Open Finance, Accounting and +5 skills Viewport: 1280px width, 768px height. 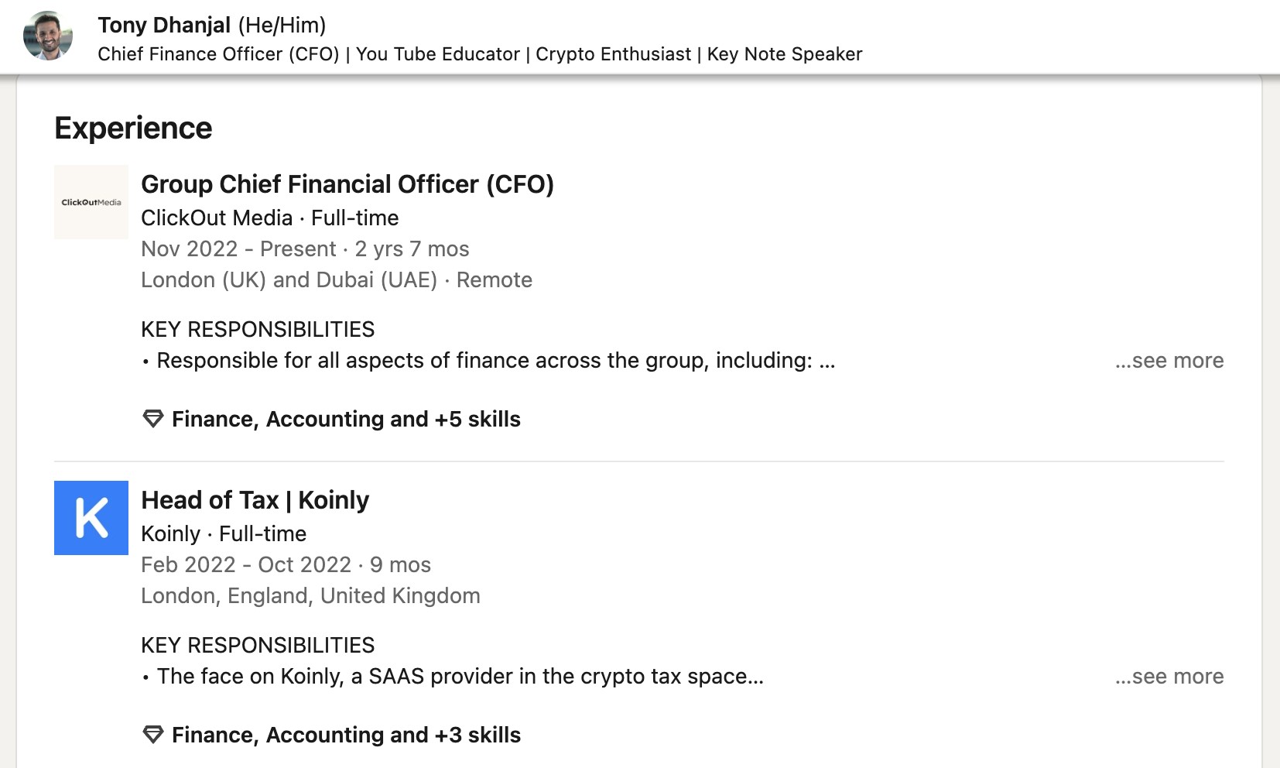(x=346, y=419)
